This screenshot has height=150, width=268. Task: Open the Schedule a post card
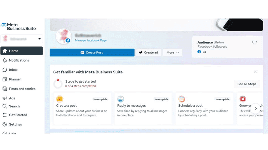coord(204,109)
